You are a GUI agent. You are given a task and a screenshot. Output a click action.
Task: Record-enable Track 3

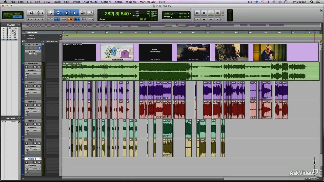click(x=27, y=124)
